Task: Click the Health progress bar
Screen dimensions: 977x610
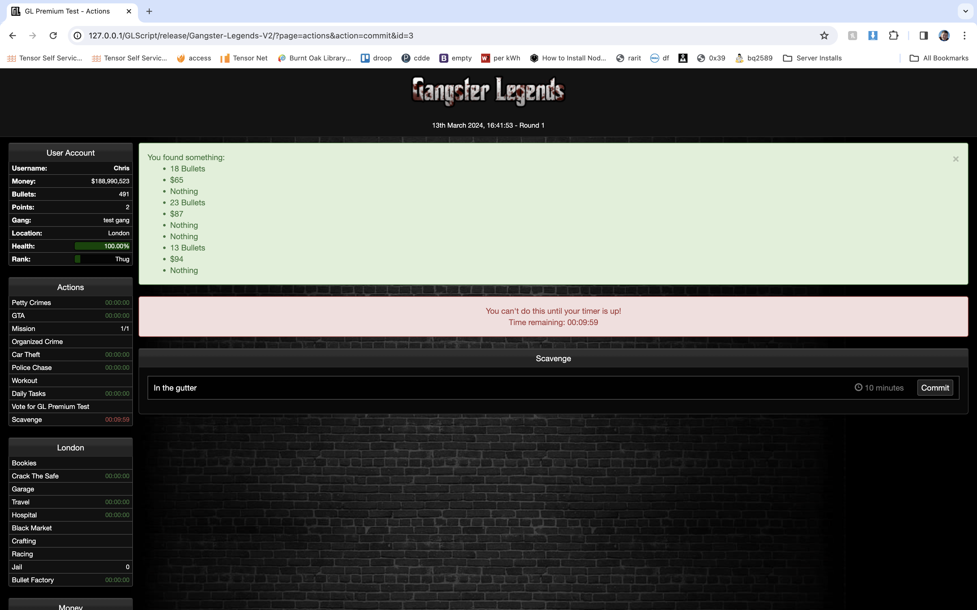Action: point(102,246)
